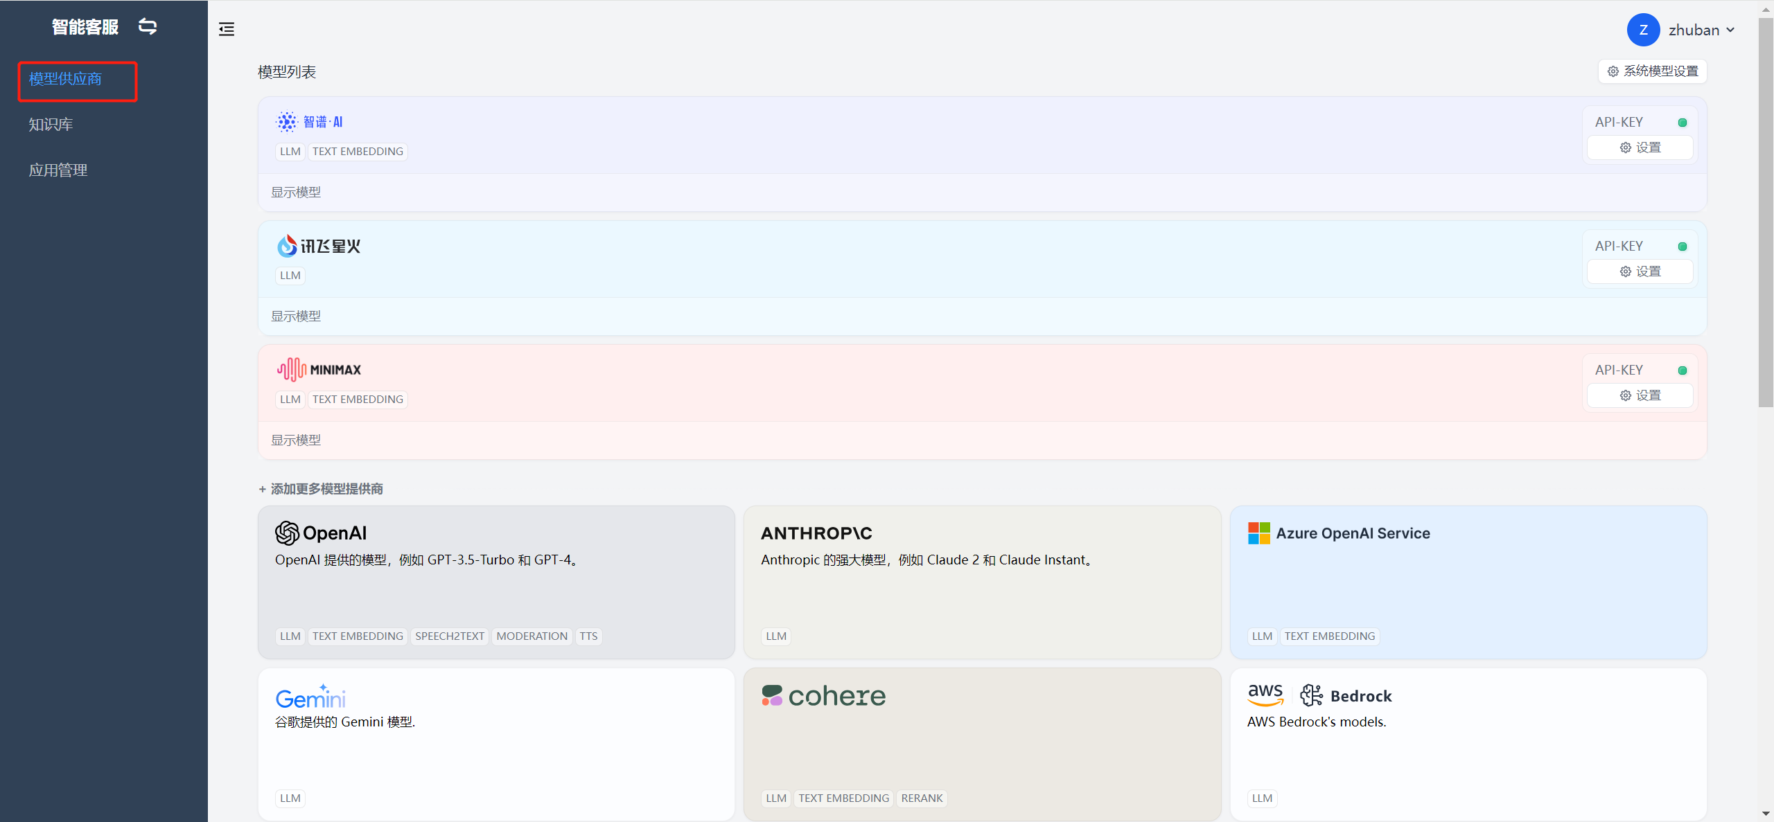
Task: Click the Azure OpenAI Service Microsoft logo
Action: 1259,533
